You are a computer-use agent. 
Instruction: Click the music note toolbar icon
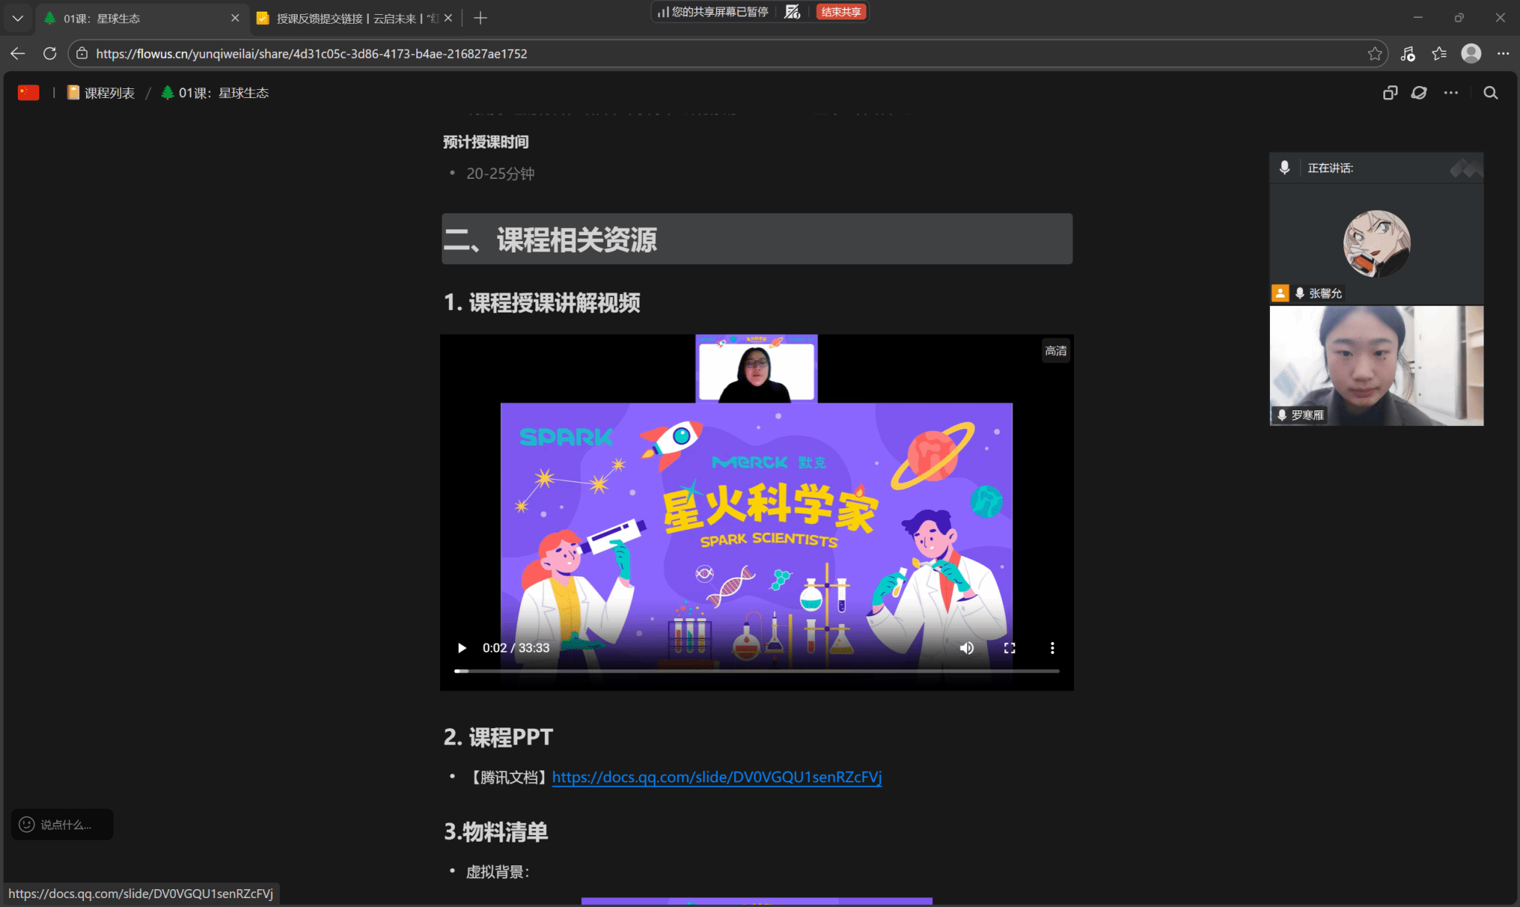tap(1407, 53)
